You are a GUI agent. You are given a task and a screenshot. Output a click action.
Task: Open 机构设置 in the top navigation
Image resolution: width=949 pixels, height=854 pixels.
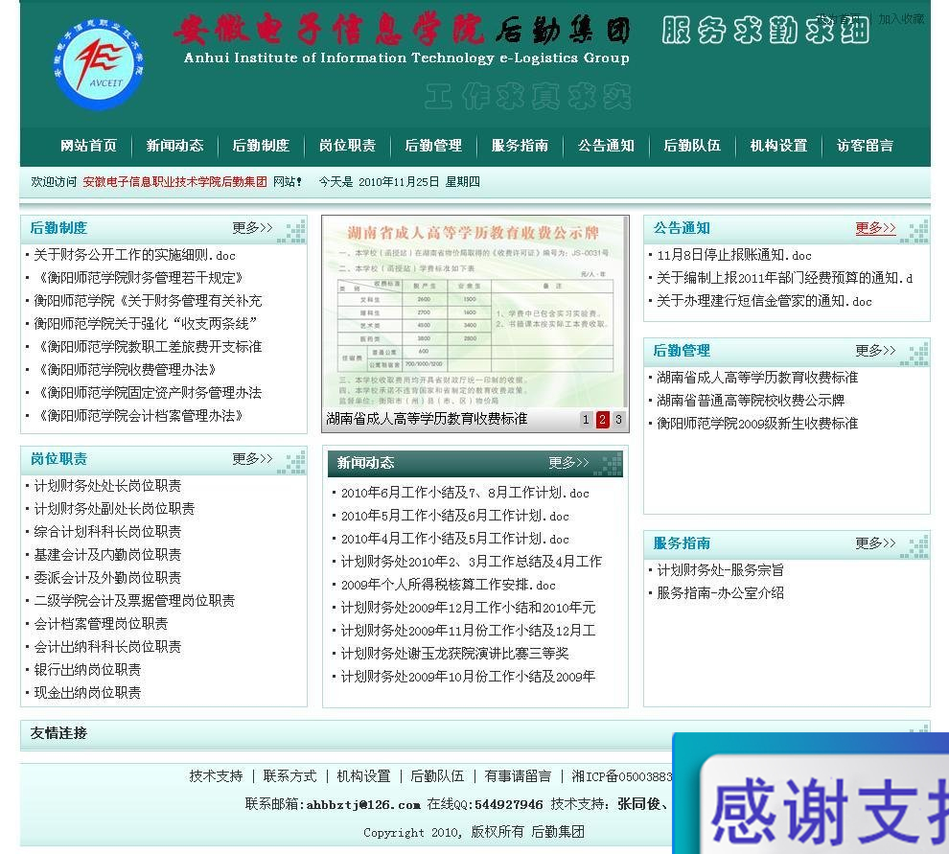click(779, 146)
